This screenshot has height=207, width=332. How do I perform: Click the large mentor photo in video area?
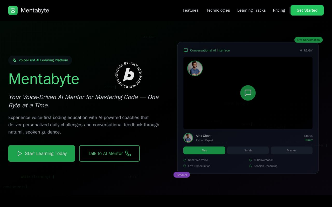click(x=195, y=68)
